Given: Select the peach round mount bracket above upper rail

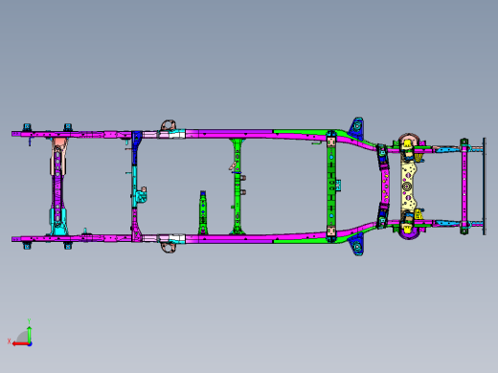Looking at the screenshot, I should 169,125.
